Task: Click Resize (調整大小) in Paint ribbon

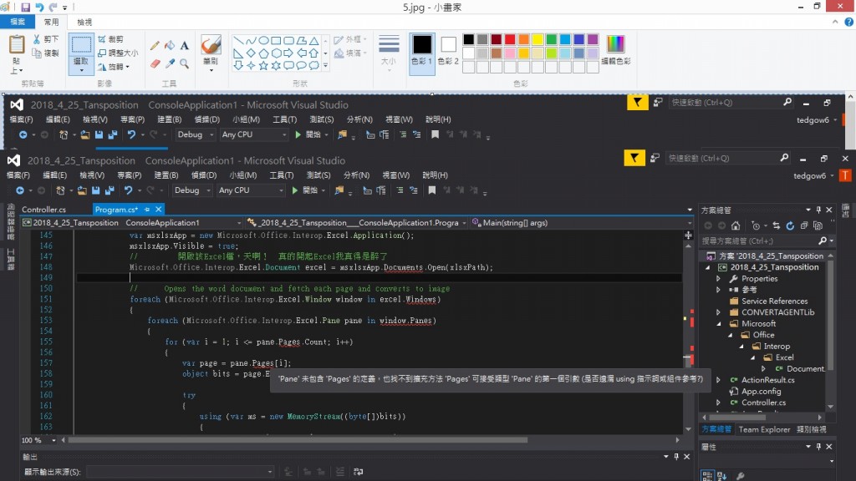Action: [118, 53]
